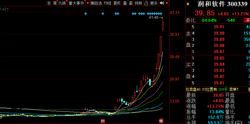Click the red 买 button beside 委比
This screenshot has width=250, height=124.
click(x=247, y=20)
